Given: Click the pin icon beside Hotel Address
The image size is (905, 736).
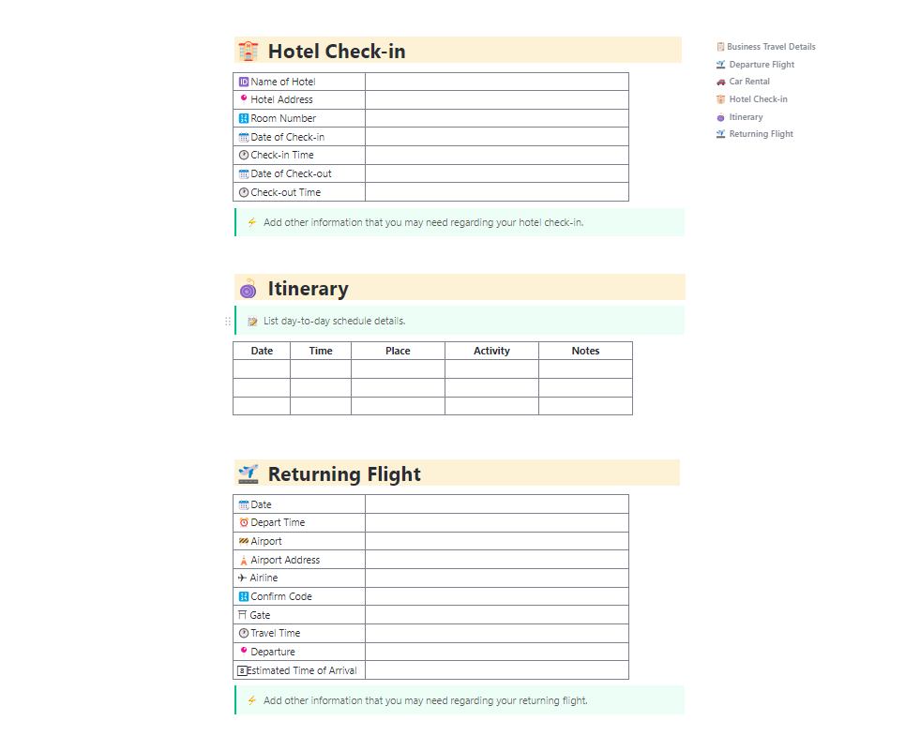Looking at the screenshot, I should [x=245, y=99].
